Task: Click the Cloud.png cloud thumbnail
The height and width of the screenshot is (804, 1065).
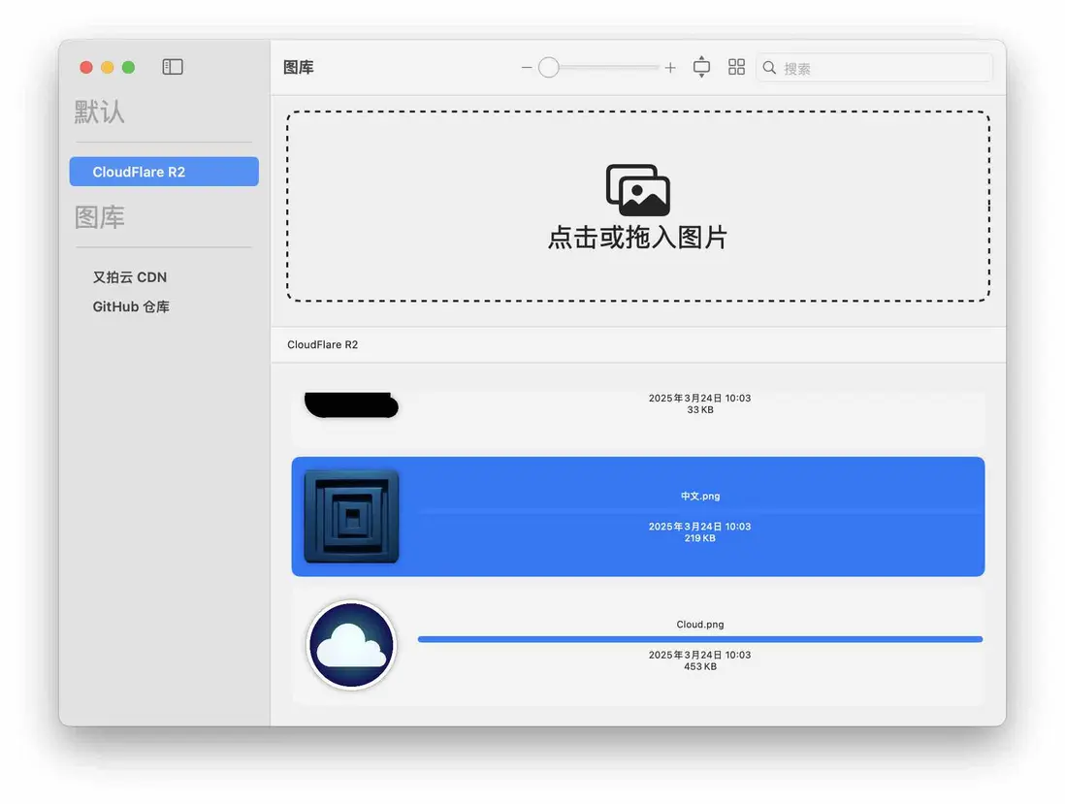Action: (351, 645)
